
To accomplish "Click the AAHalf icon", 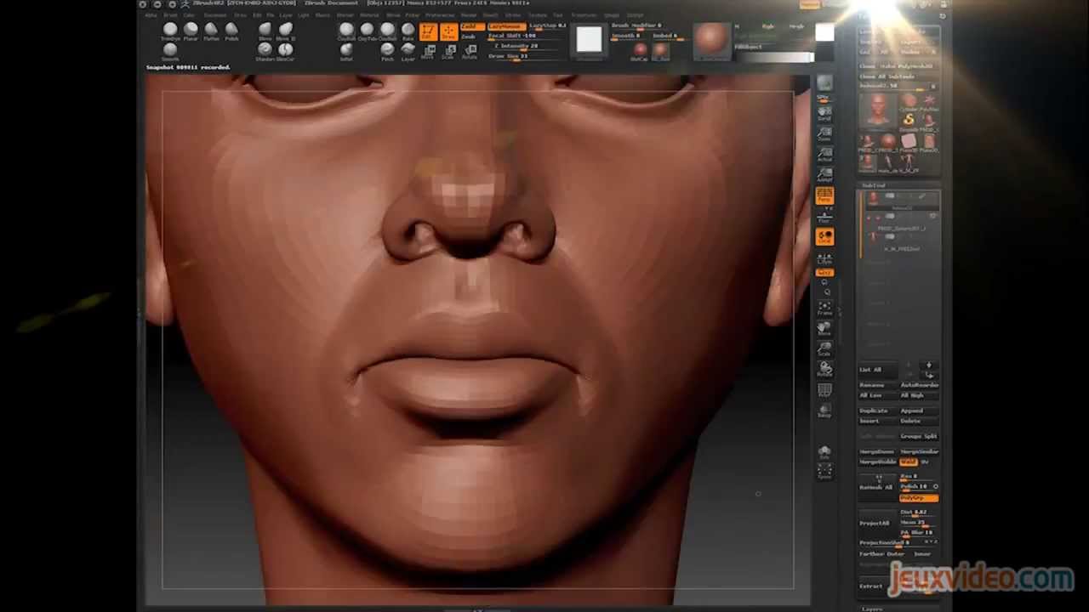I will coord(824,175).
